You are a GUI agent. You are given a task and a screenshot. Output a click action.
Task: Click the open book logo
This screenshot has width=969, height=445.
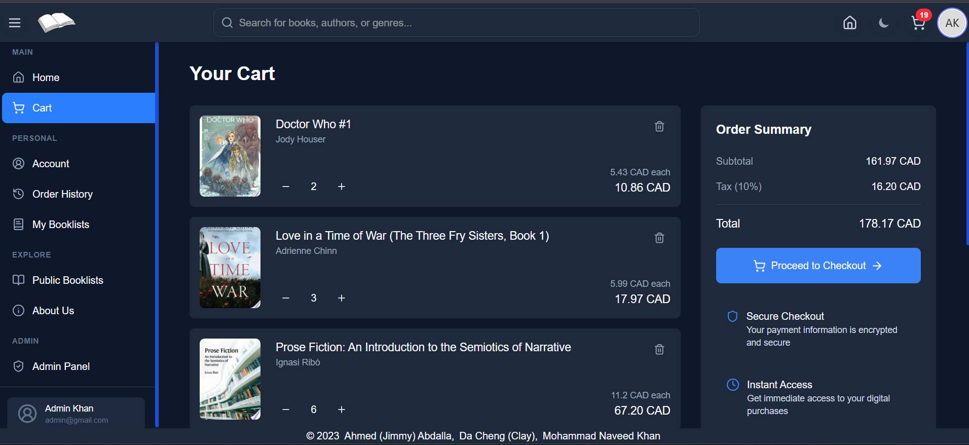tap(56, 22)
